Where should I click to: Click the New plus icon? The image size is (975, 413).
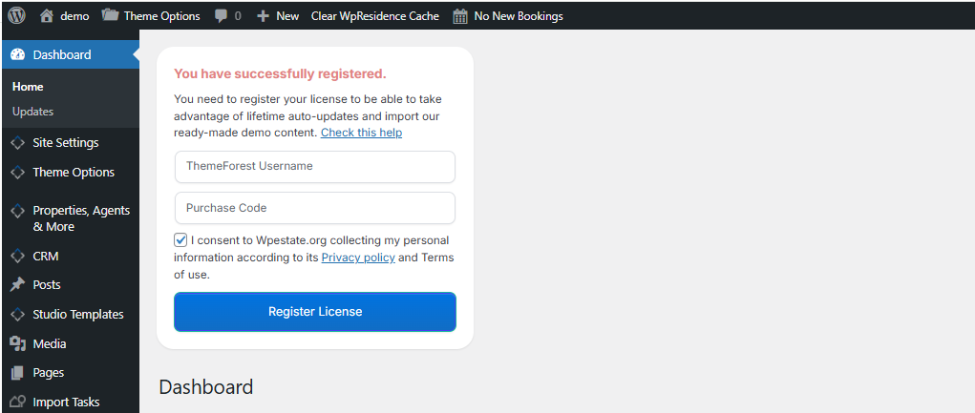click(x=264, y=15)
